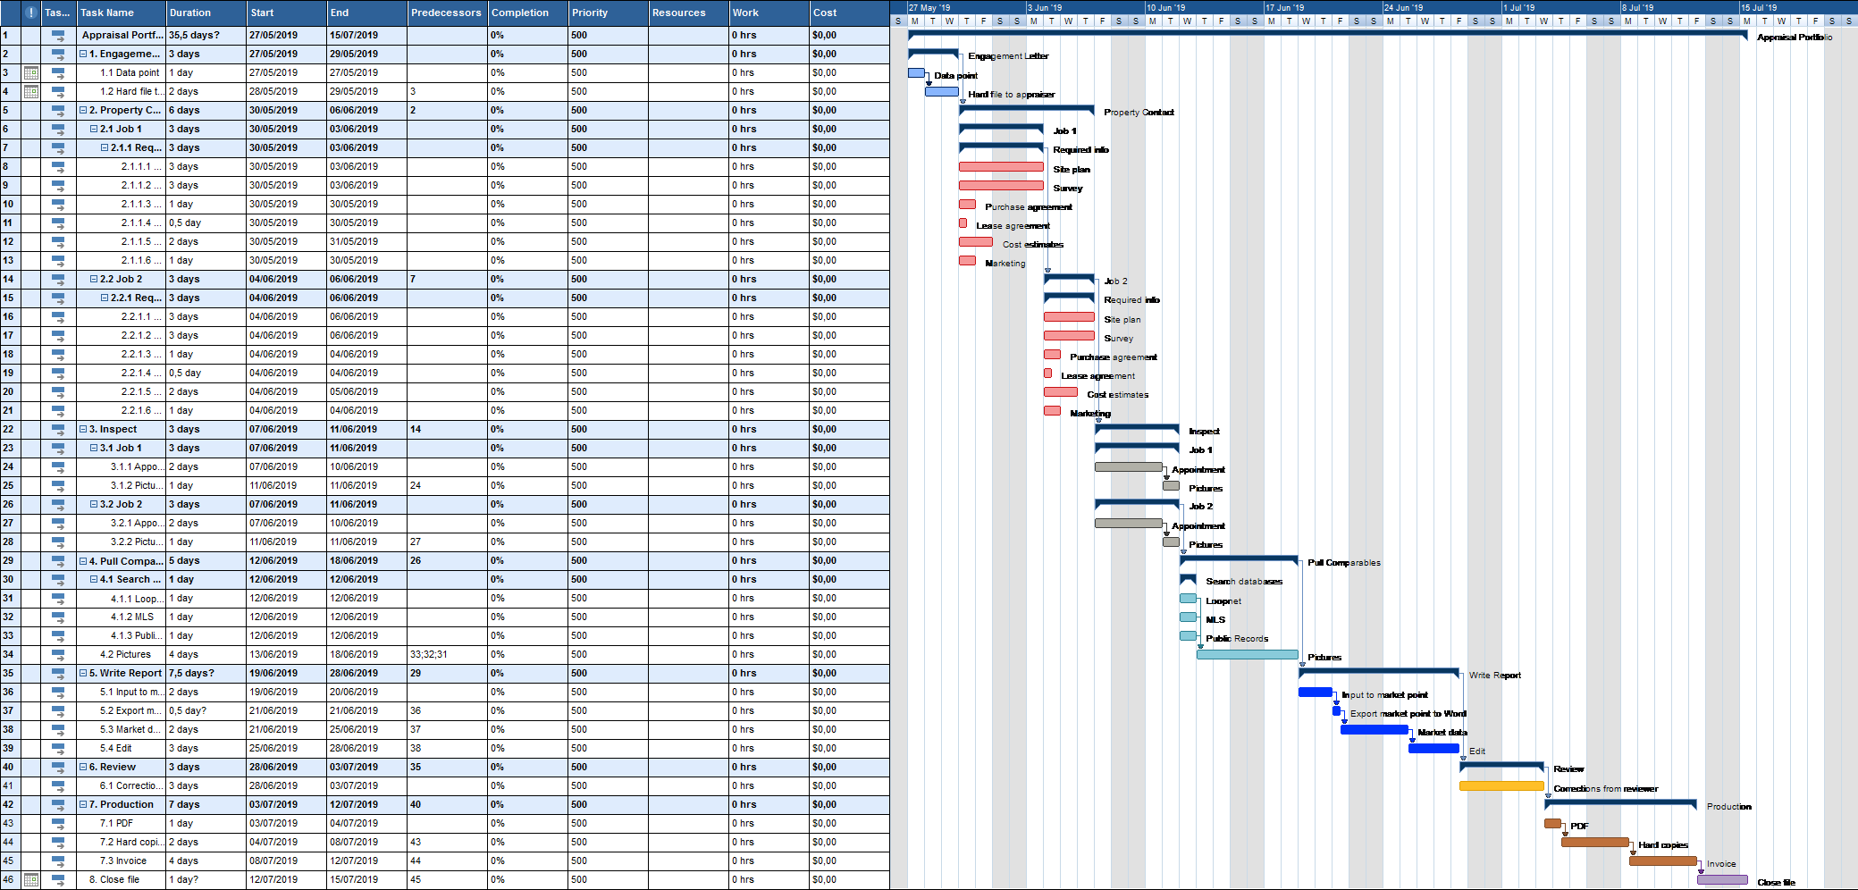Image resolution: width=1858 pixels, height=890 pixels.
Task: Click the exclamation indicator column header icon
Action: [31, 13]
